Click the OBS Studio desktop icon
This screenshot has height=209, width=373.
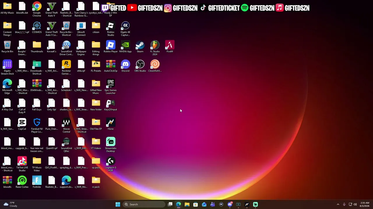coord(140,66)
